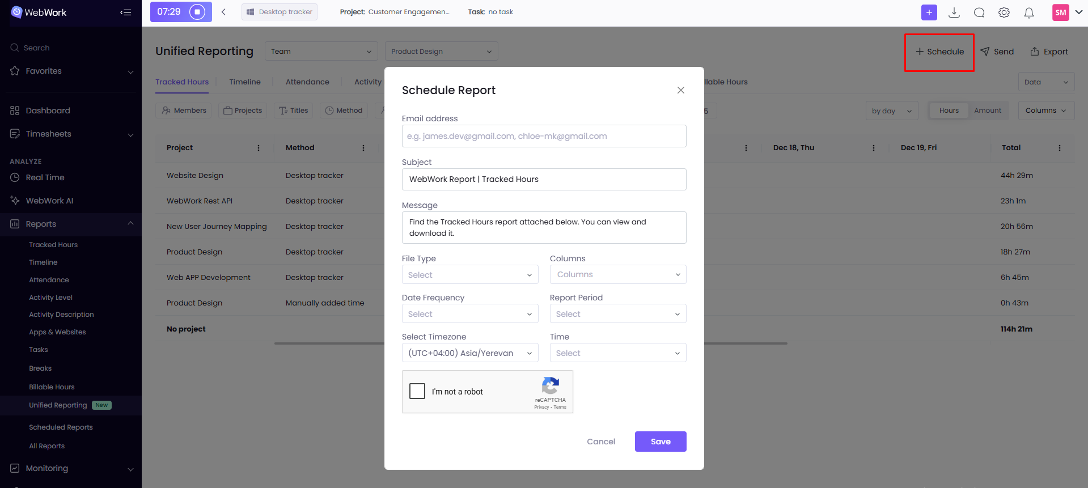Click the Save button

click(661, 442)
